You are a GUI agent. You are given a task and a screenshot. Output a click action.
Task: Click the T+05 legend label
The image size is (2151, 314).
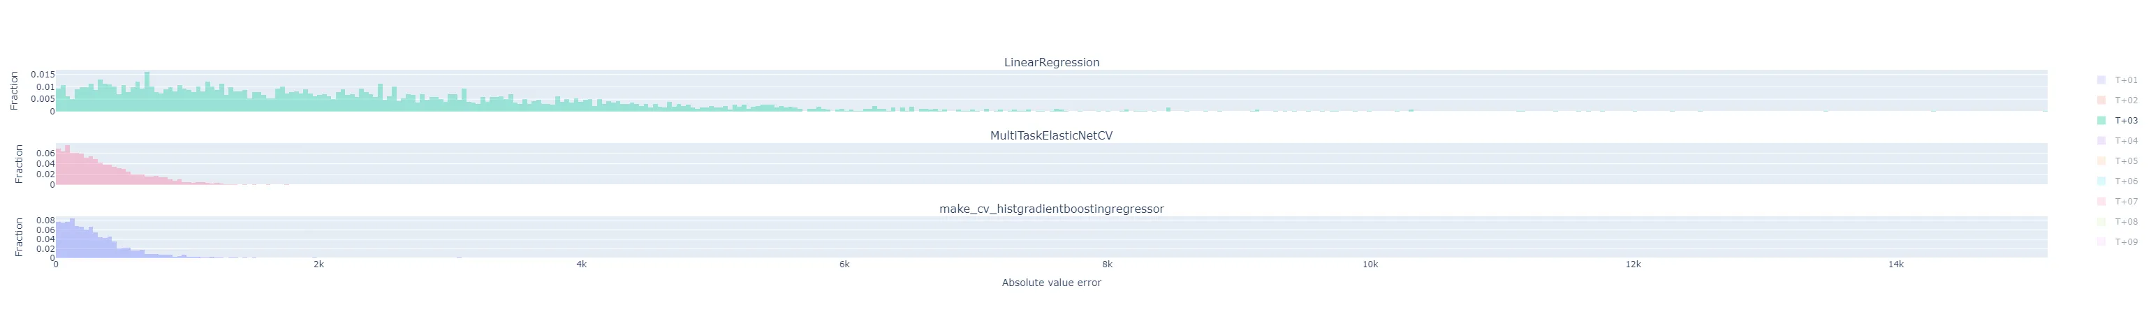(x=2126, y=161)
